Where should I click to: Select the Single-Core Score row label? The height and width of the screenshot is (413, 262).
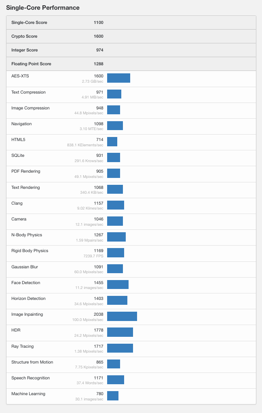pos(29,23)
